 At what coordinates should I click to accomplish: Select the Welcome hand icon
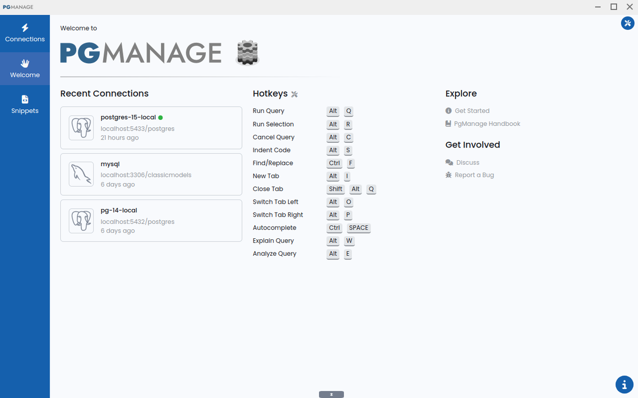(x=25, y=64)
